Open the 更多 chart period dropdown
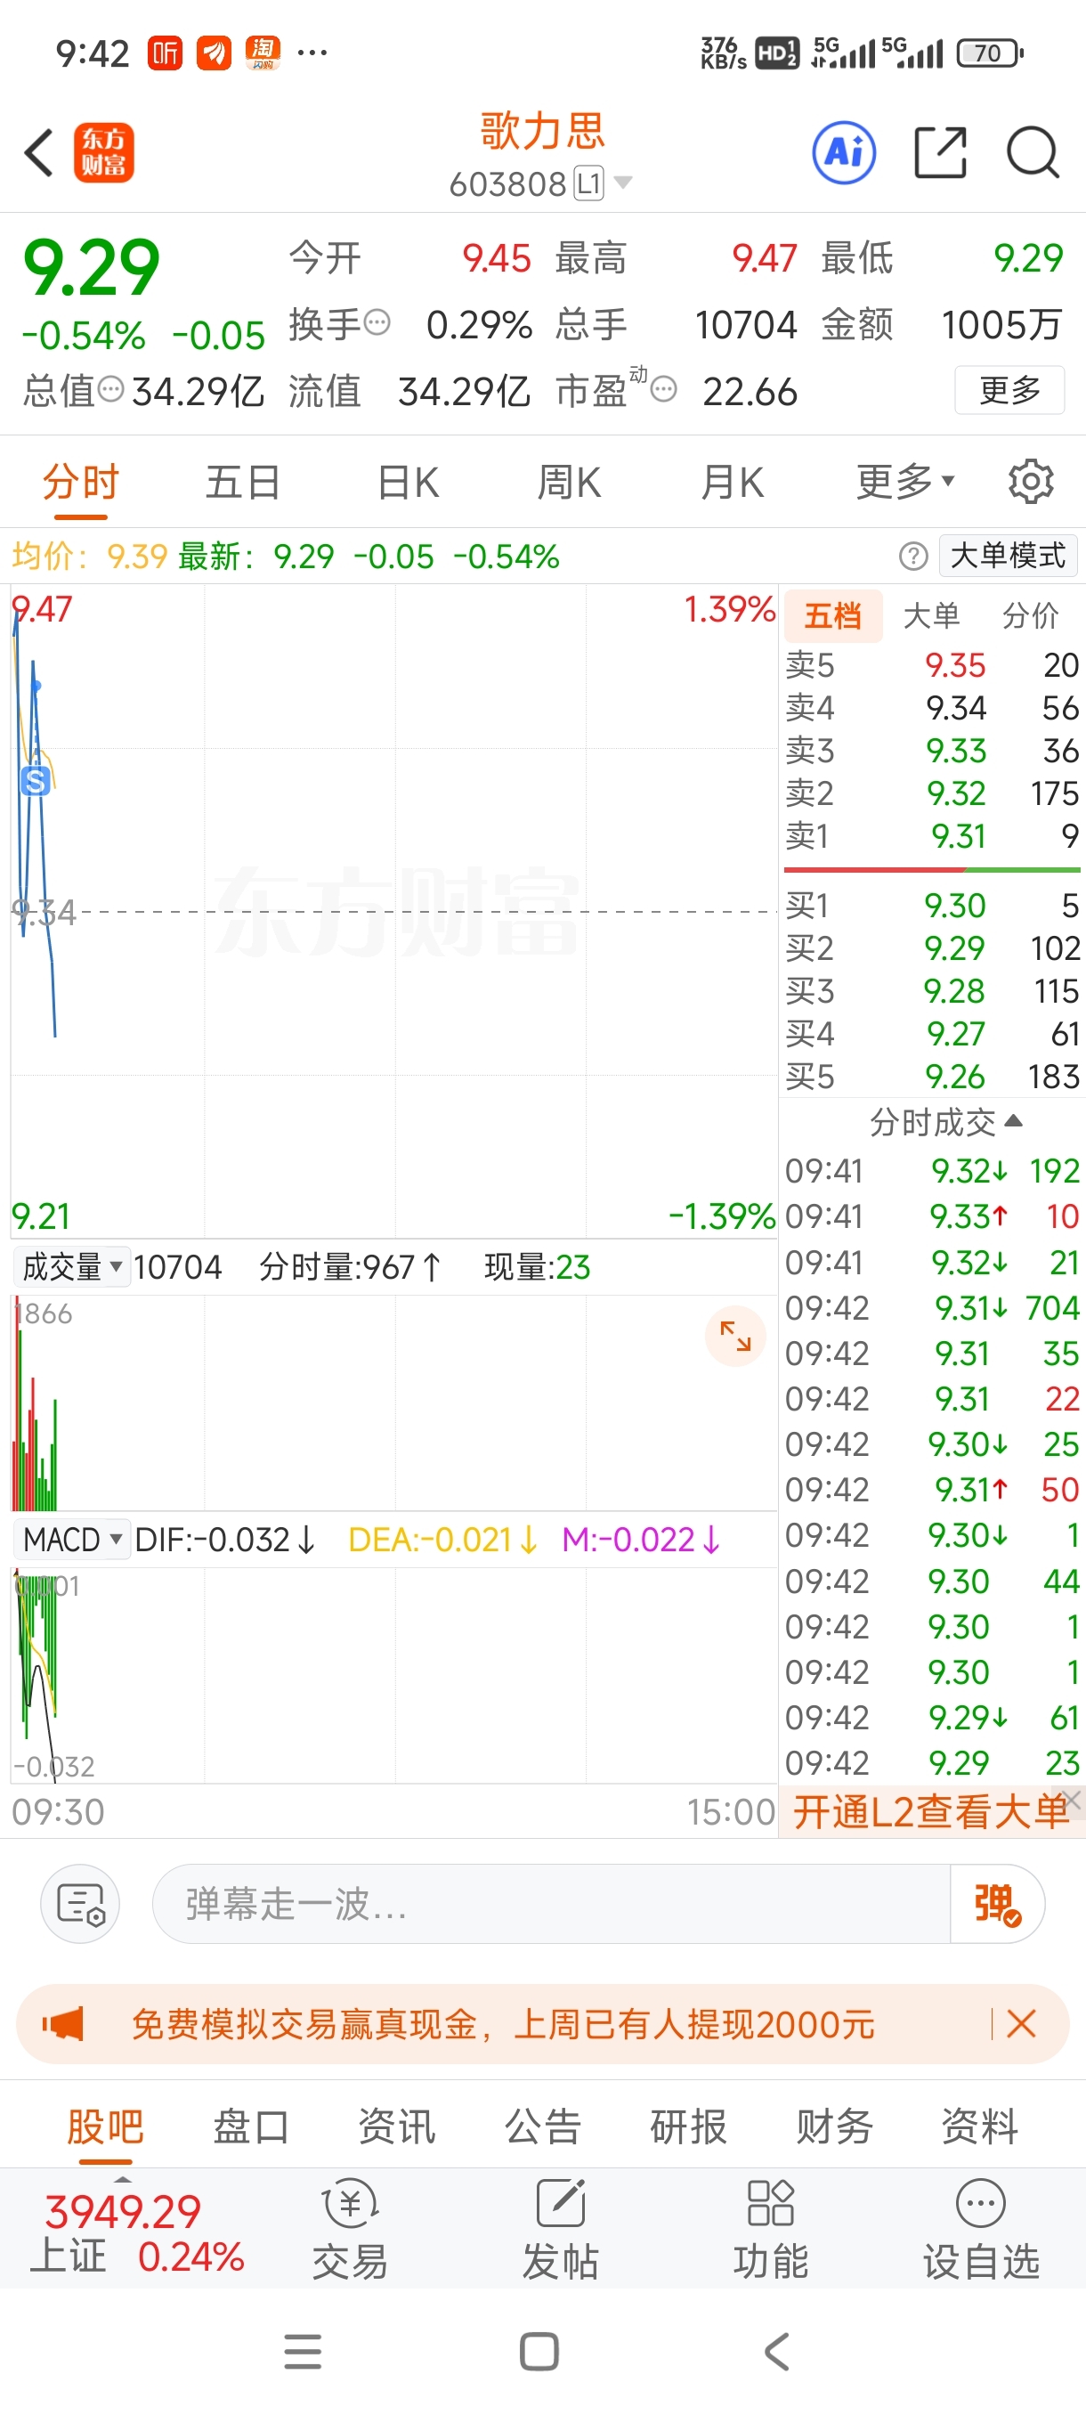Viewport: 1086px width, 2415px height. pyautogui.click(x=904, y=482)
